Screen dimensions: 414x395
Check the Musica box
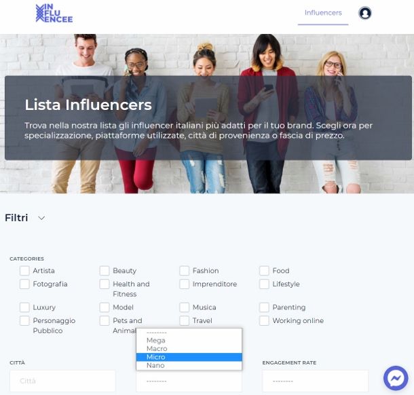[185, 307]
